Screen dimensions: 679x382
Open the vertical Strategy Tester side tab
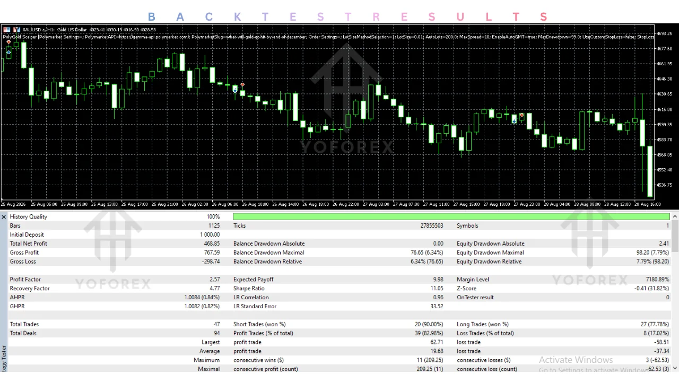coord(4,359)
